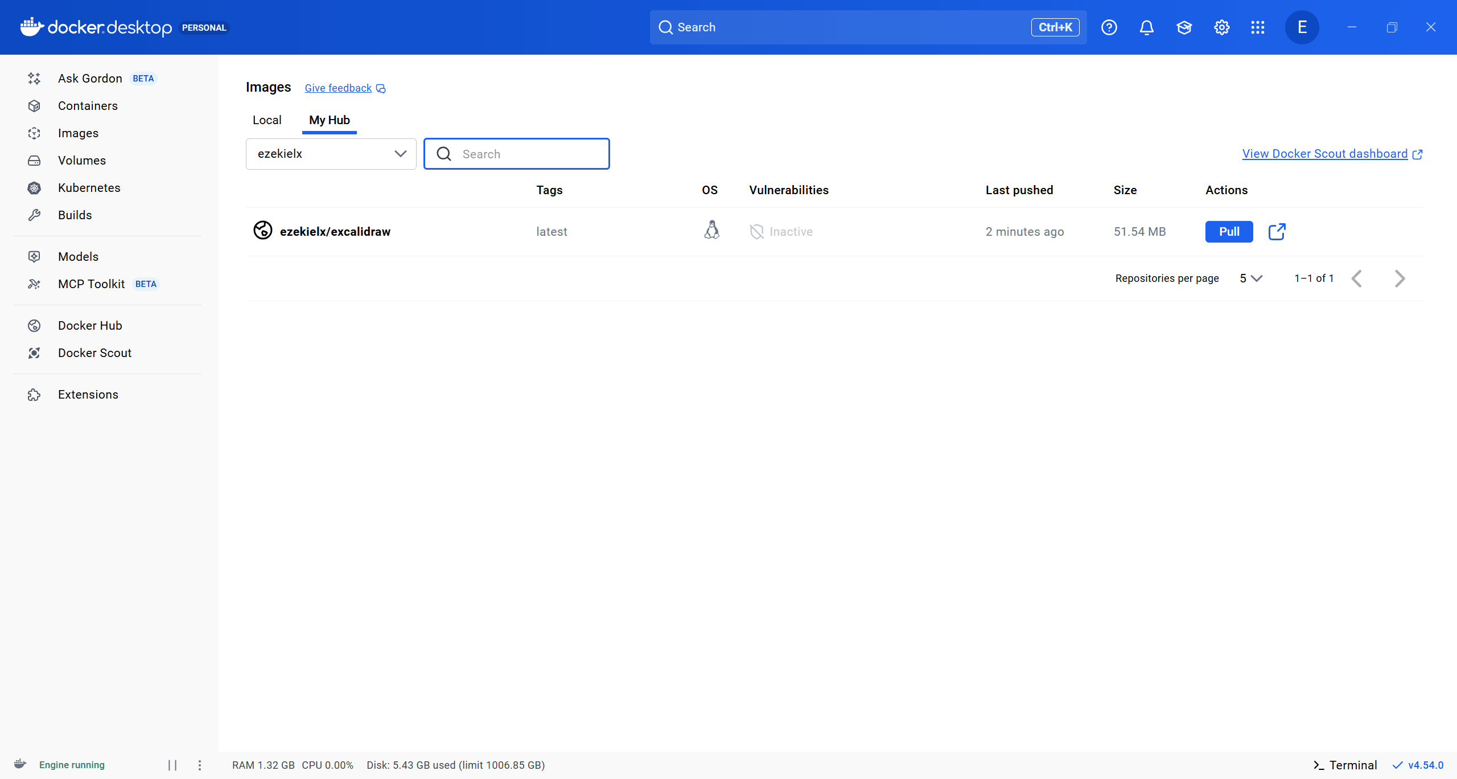Open Containers in the sidebar
The image size is (1457, 779).
tap(88, 106)
